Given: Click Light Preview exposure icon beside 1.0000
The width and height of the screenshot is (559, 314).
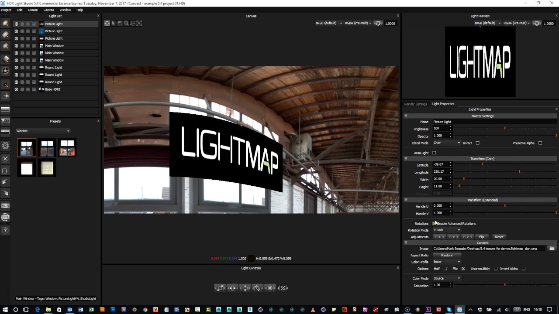Looking at the screenshot, I should pos(537,23).
